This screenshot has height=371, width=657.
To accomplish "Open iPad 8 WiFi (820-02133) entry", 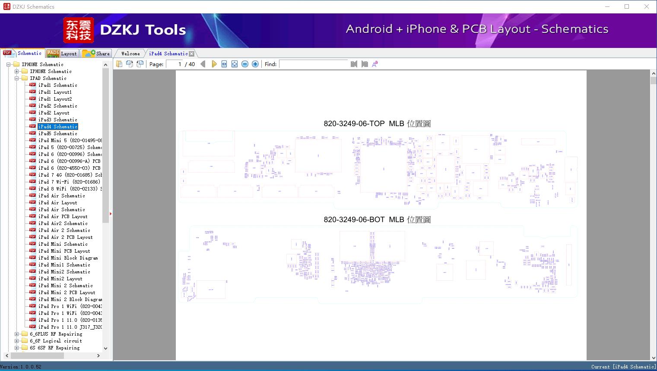I will click(70, 189).
